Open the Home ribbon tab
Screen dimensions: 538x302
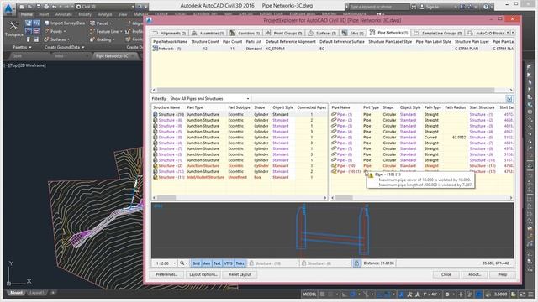pyautogui.click(x=26, y=14)
